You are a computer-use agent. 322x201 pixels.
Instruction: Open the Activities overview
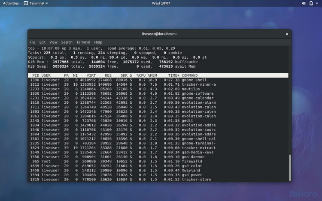coord(11,3)
